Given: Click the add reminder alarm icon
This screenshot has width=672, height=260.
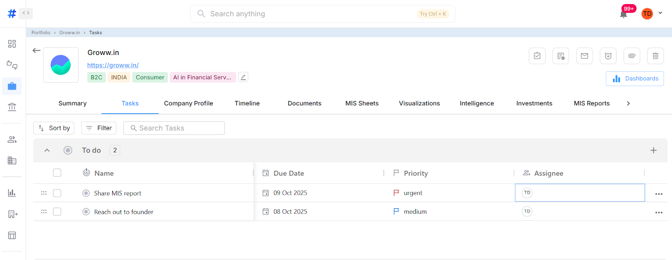Looking at the screenshot, I should point(608,56).
